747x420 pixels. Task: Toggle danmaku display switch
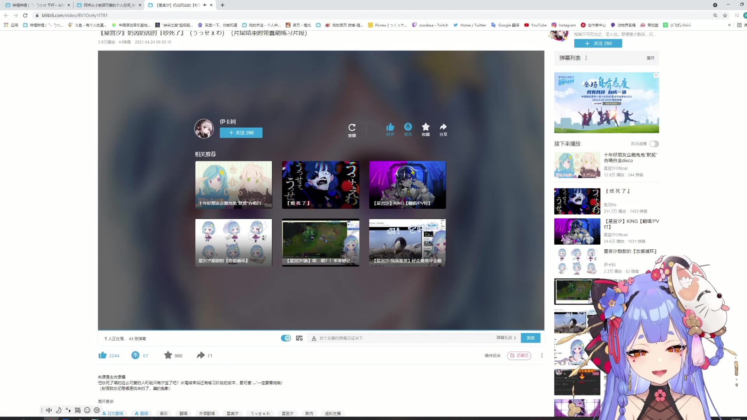(286, 338)
